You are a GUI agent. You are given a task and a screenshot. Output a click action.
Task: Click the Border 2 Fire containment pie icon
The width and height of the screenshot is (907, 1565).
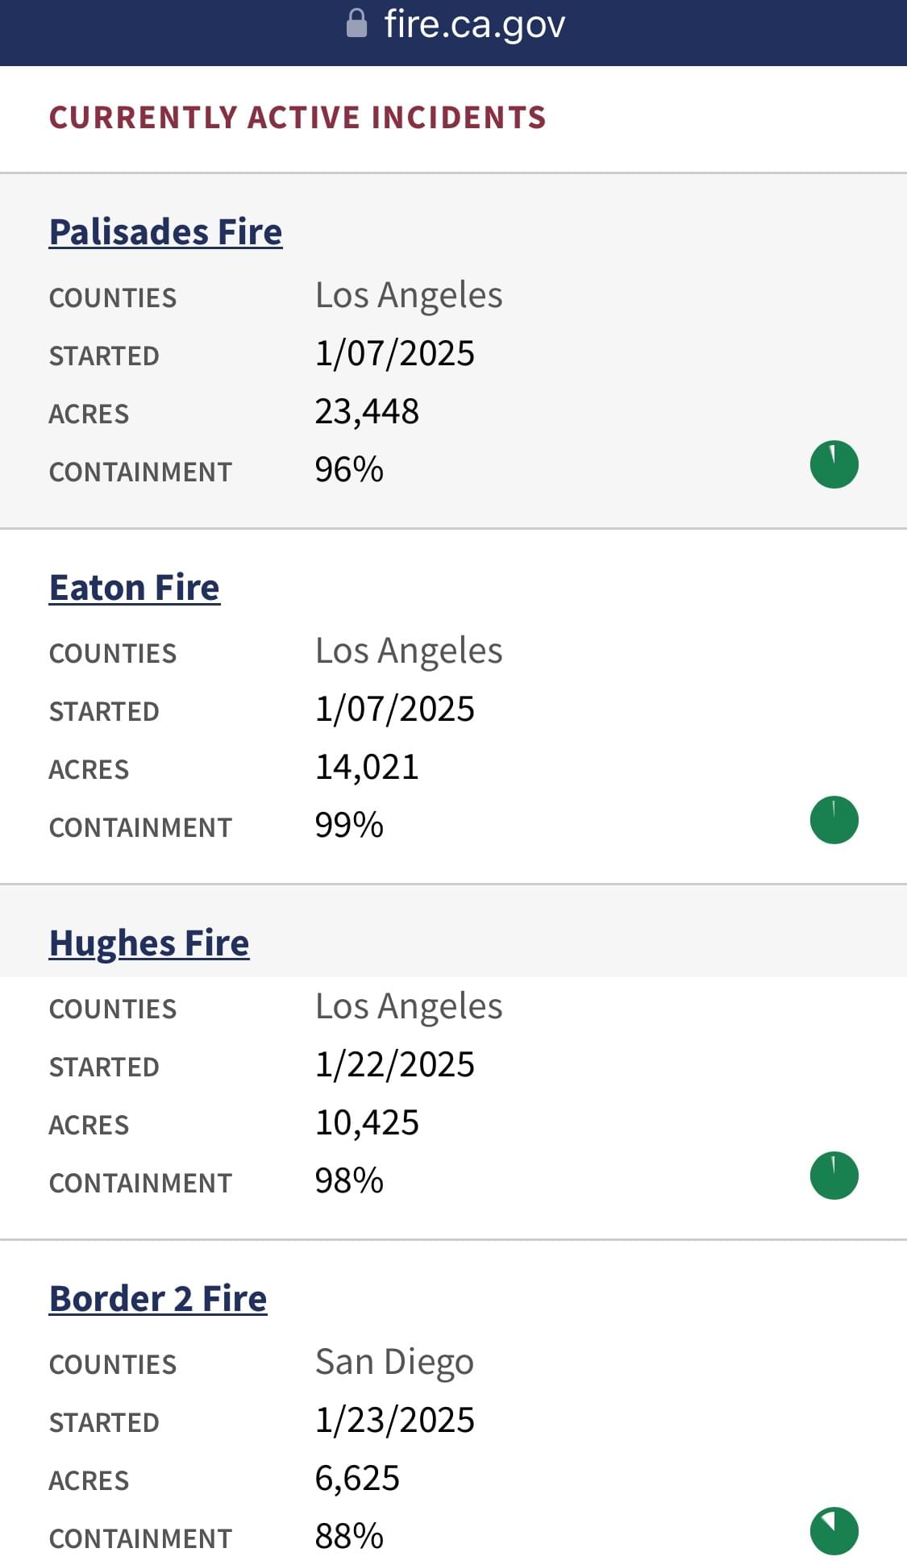(834, 1531)
